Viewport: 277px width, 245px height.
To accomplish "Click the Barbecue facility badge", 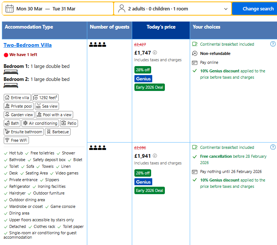I will tap(58, 132).
